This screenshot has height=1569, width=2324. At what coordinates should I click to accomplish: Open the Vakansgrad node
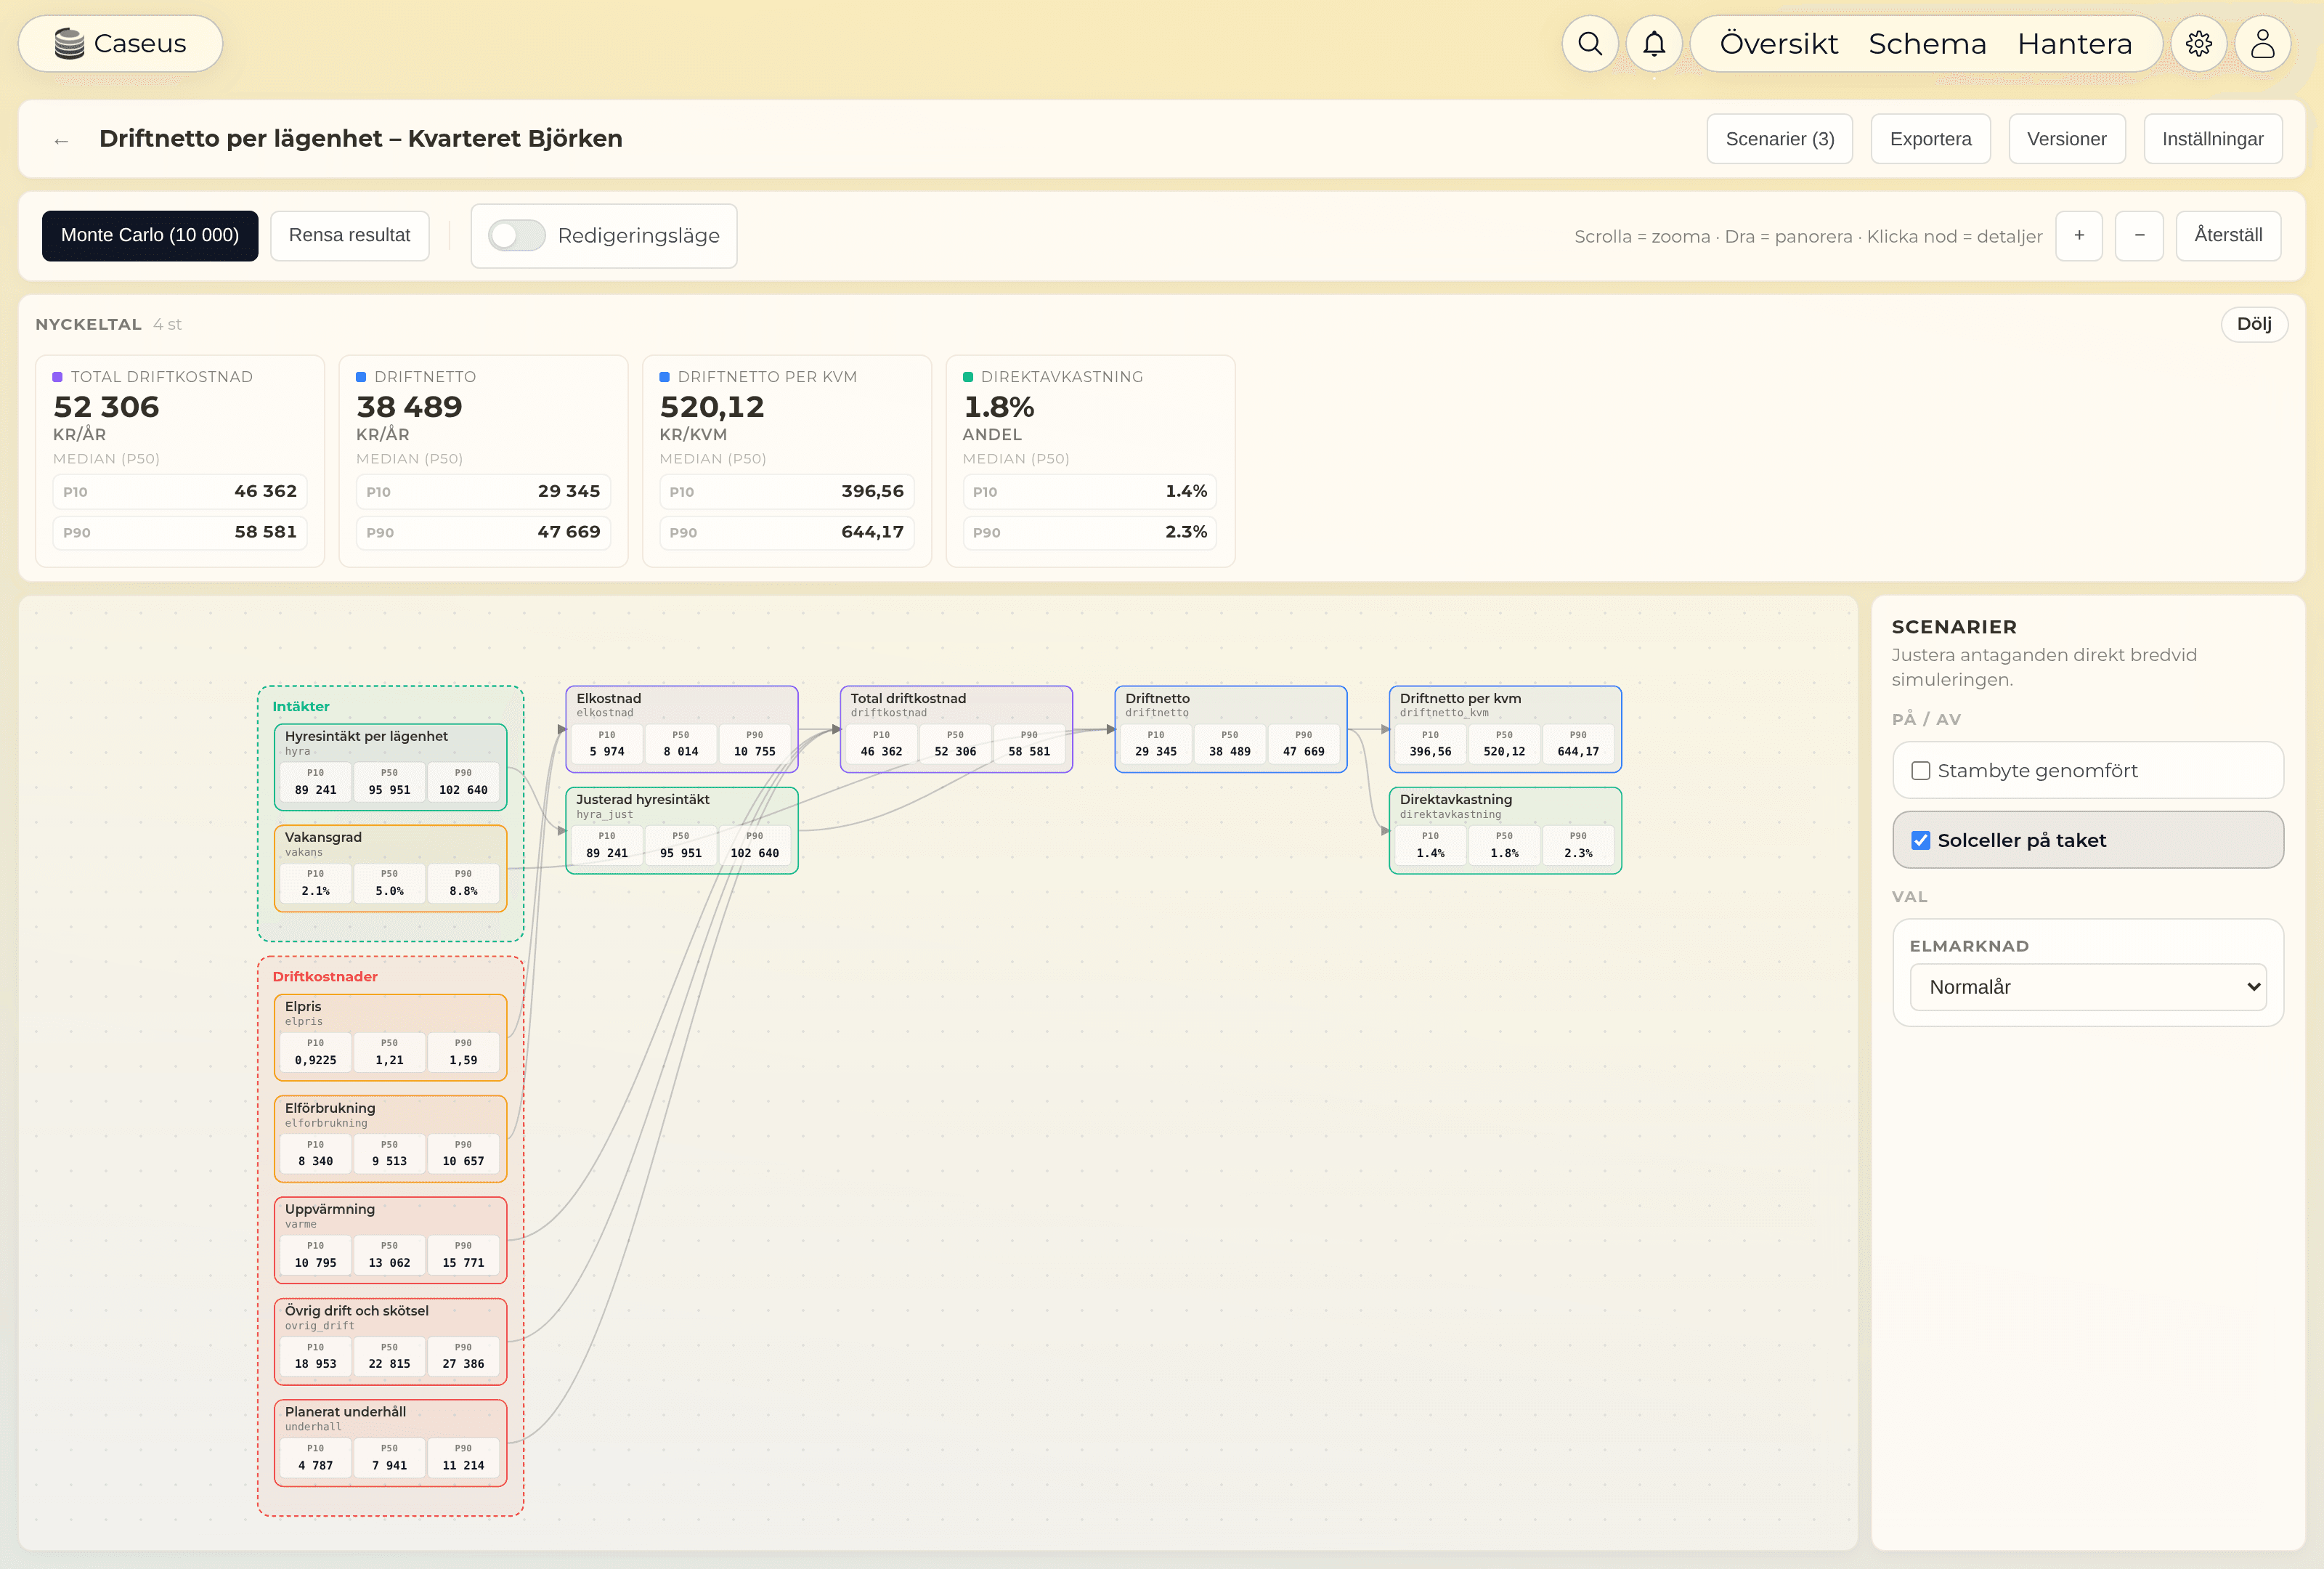point(390,868)
